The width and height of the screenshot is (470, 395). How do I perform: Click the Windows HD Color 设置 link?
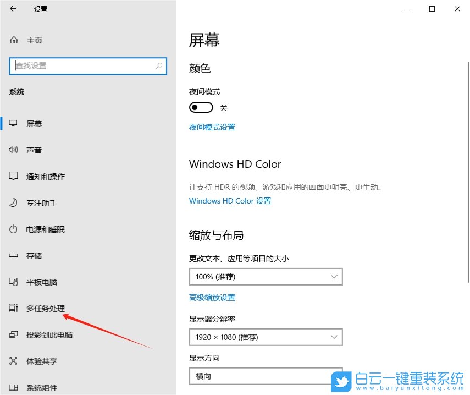pyautogui.click(x=230, y=201)
